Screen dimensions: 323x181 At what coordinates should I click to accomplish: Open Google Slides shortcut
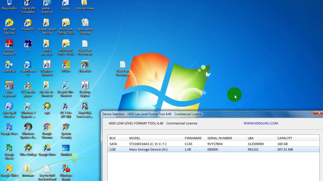9,171
